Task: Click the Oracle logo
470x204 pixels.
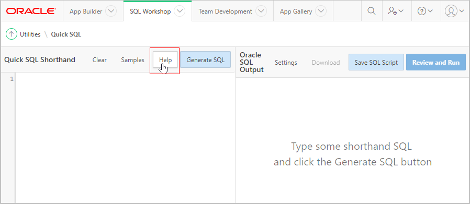Action: 30,11
